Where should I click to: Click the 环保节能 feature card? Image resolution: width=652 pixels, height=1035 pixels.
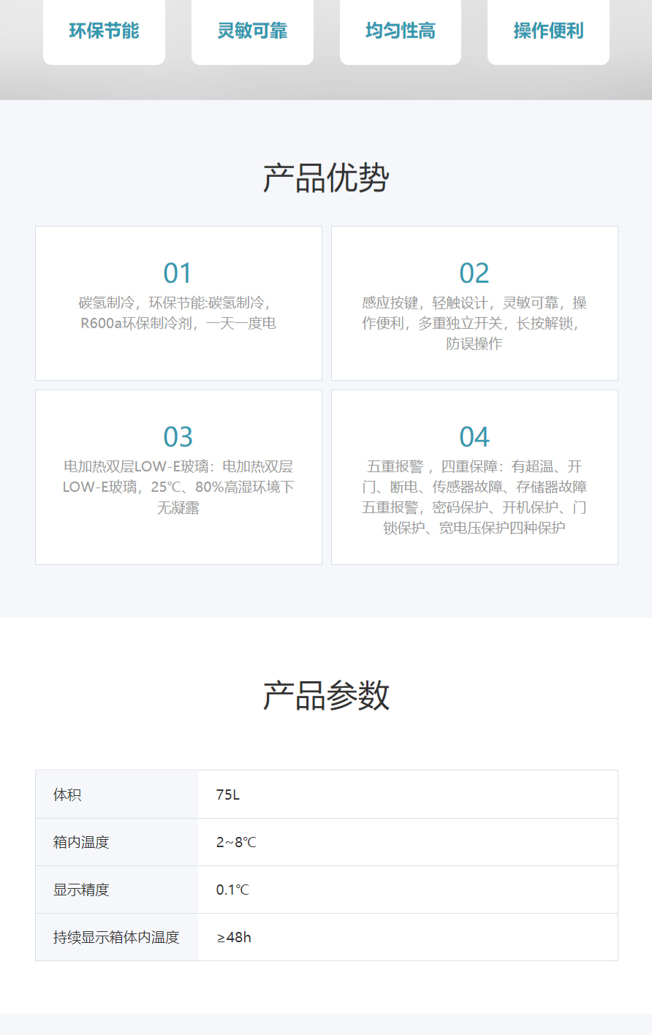click(104, 31)
